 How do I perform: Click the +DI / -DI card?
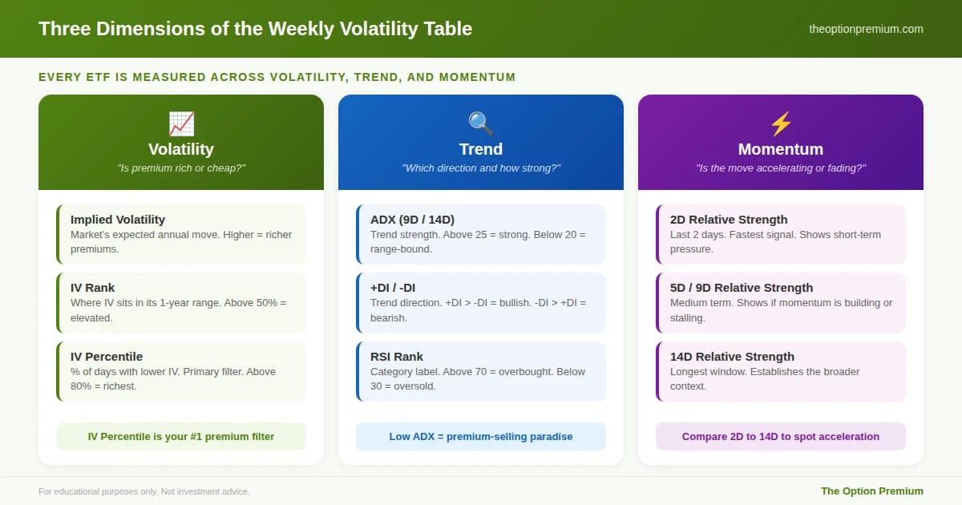[481, 303]
